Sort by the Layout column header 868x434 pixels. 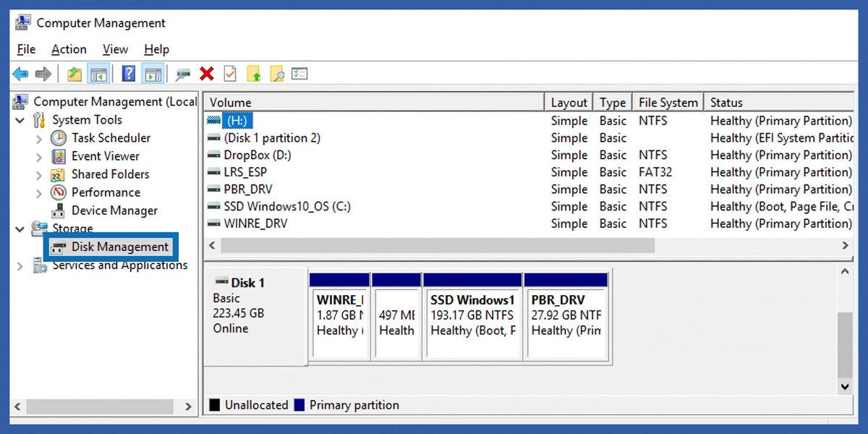point(569,102)
